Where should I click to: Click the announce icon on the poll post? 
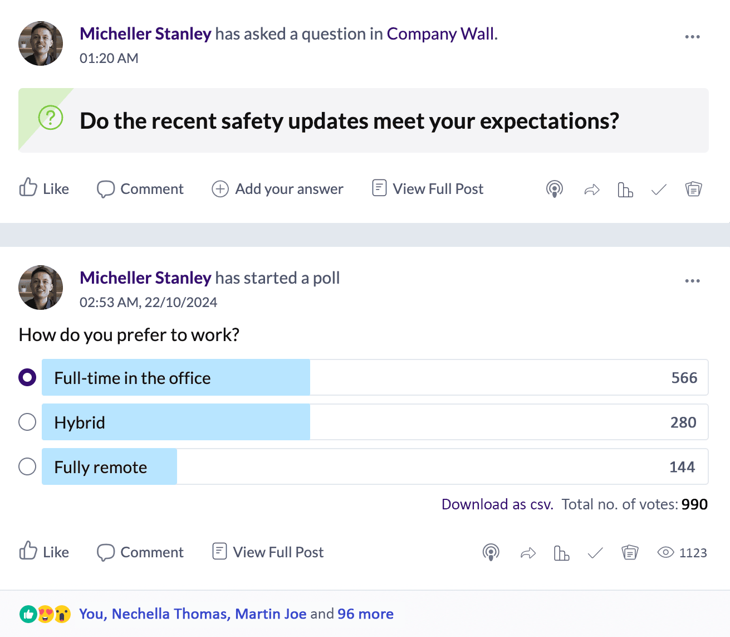[491, 552]
